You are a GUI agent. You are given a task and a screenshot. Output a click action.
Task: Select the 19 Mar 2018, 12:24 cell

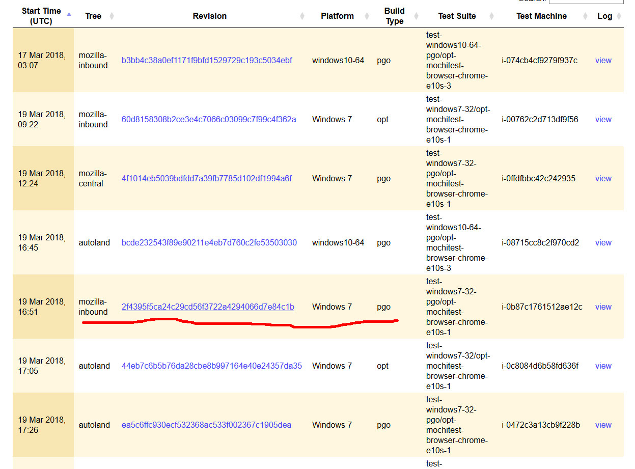point(43,178)
